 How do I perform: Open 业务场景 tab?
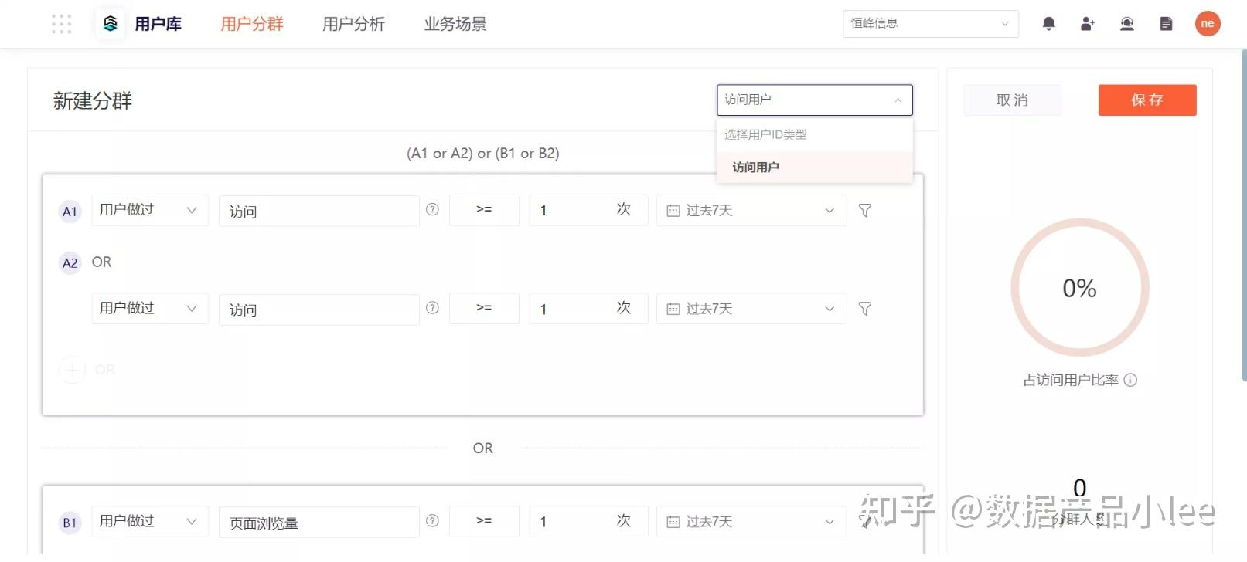coord(455,24)
